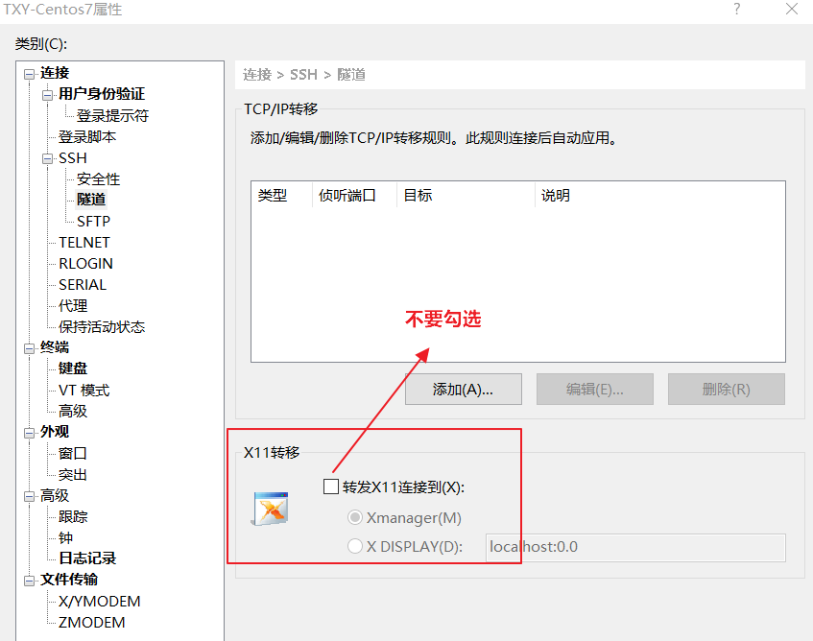Collapse the SSH tree node

click(47, 158)
